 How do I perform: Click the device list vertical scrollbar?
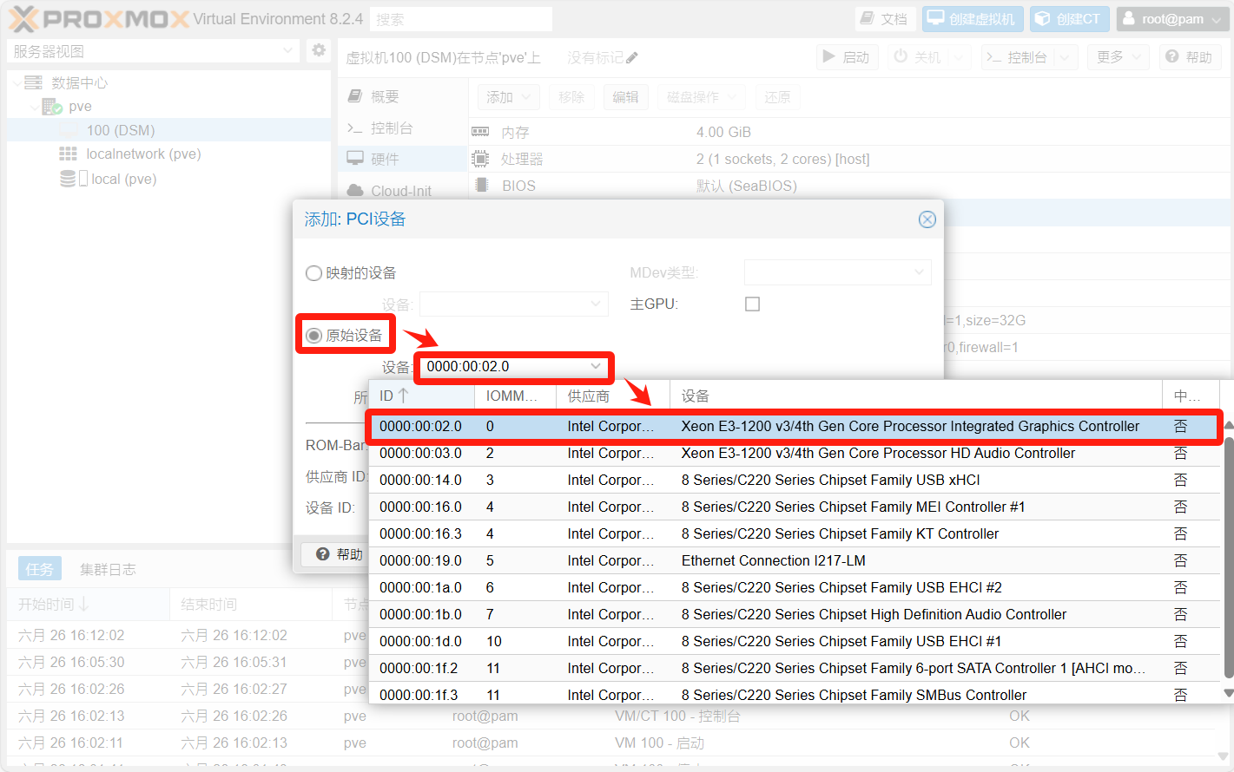pyautogui.click(x=1228, y=555)
